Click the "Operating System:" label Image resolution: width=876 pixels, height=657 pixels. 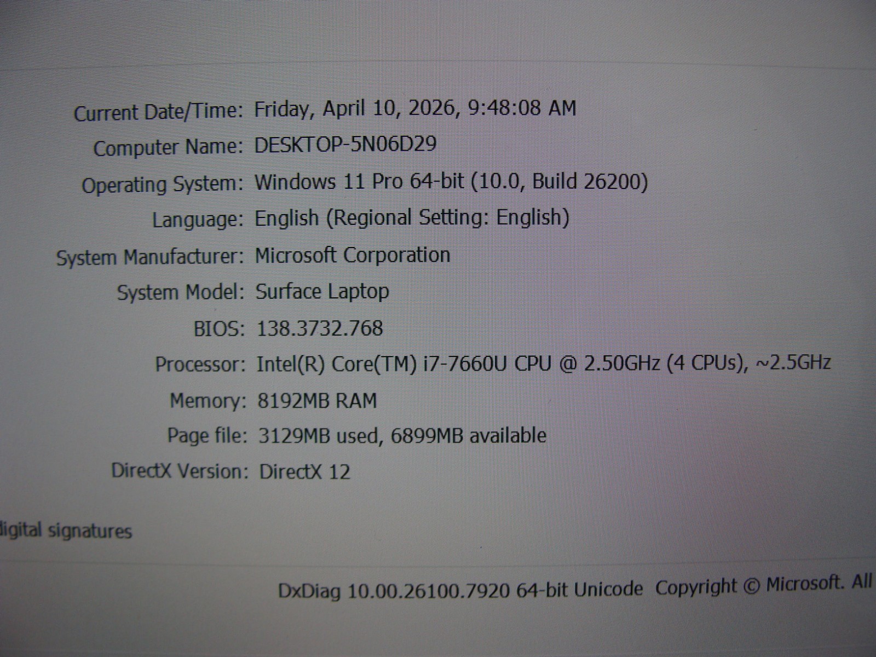pos(163,185)
